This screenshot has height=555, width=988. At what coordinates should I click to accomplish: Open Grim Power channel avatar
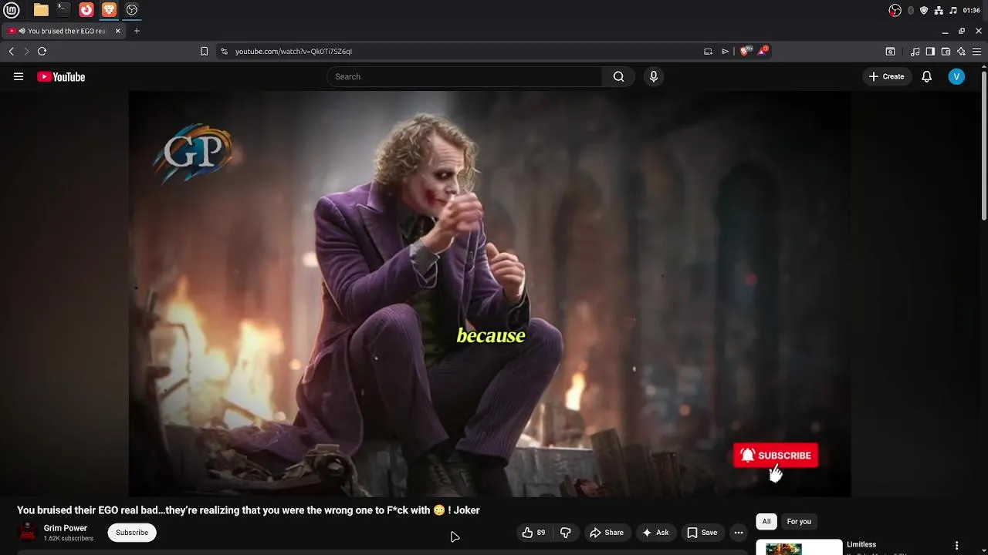coord(28,532)
